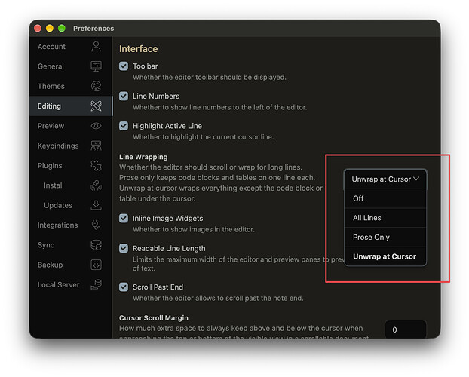
Task: Click the Plugins puzzle piece icon
Action: 96,165
